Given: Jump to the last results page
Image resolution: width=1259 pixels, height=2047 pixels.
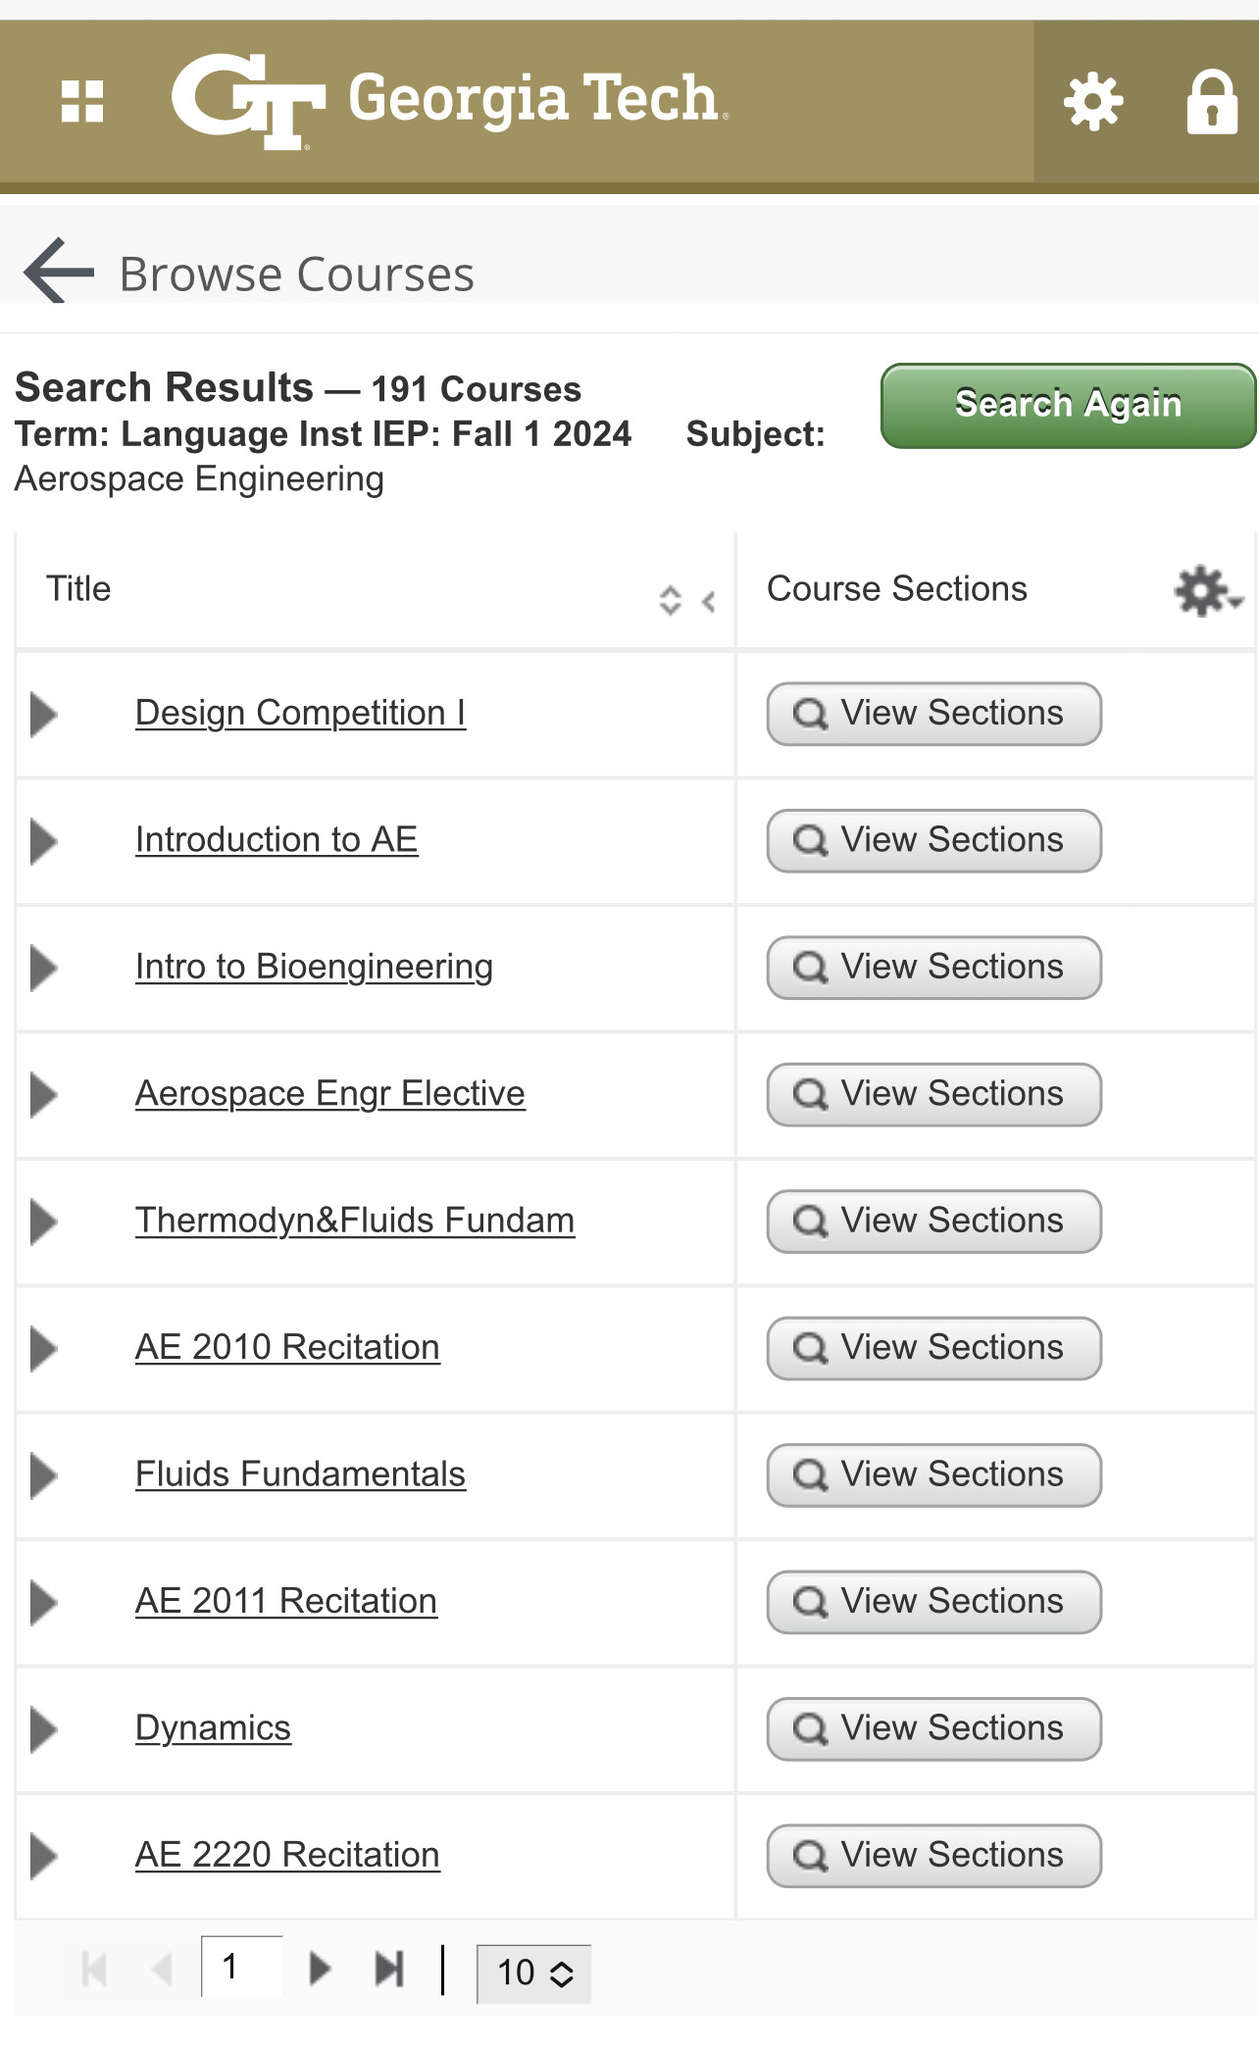Looking at the screenshot, I should pyautogui.click(x=389, y=1968).
